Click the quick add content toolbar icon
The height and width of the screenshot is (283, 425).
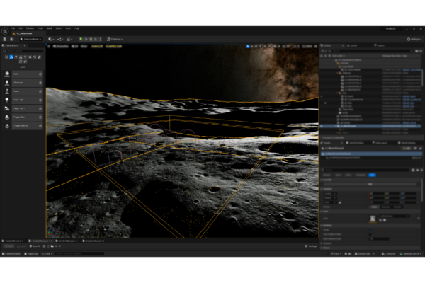pyautogui.click(x=51, y=39)
